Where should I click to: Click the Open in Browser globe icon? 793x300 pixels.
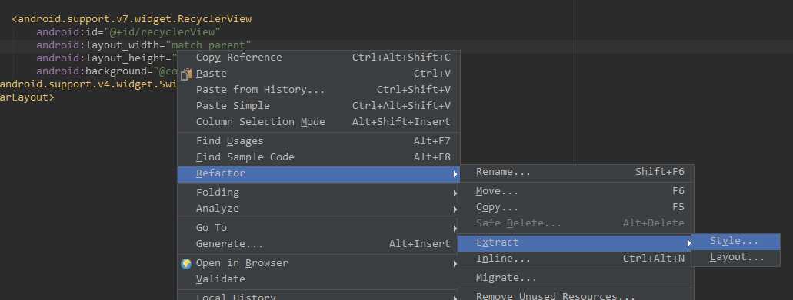[186, 263]
